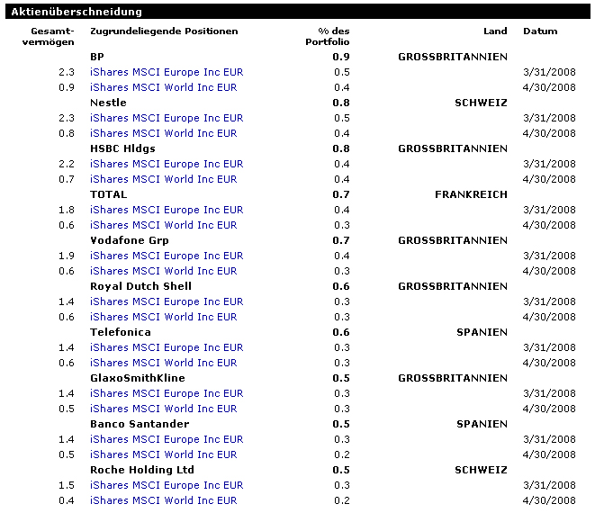Select iShares MSCI Europe link under TOTAL
Image resolution: width=595 pixels, height=513 pixels.
[167, 210]
